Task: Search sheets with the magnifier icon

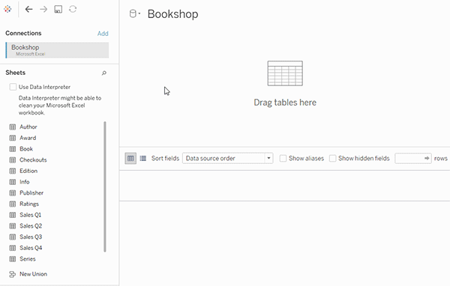Action: [104, 73]
